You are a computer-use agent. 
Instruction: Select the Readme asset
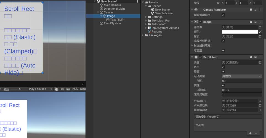tap(157, 31)
